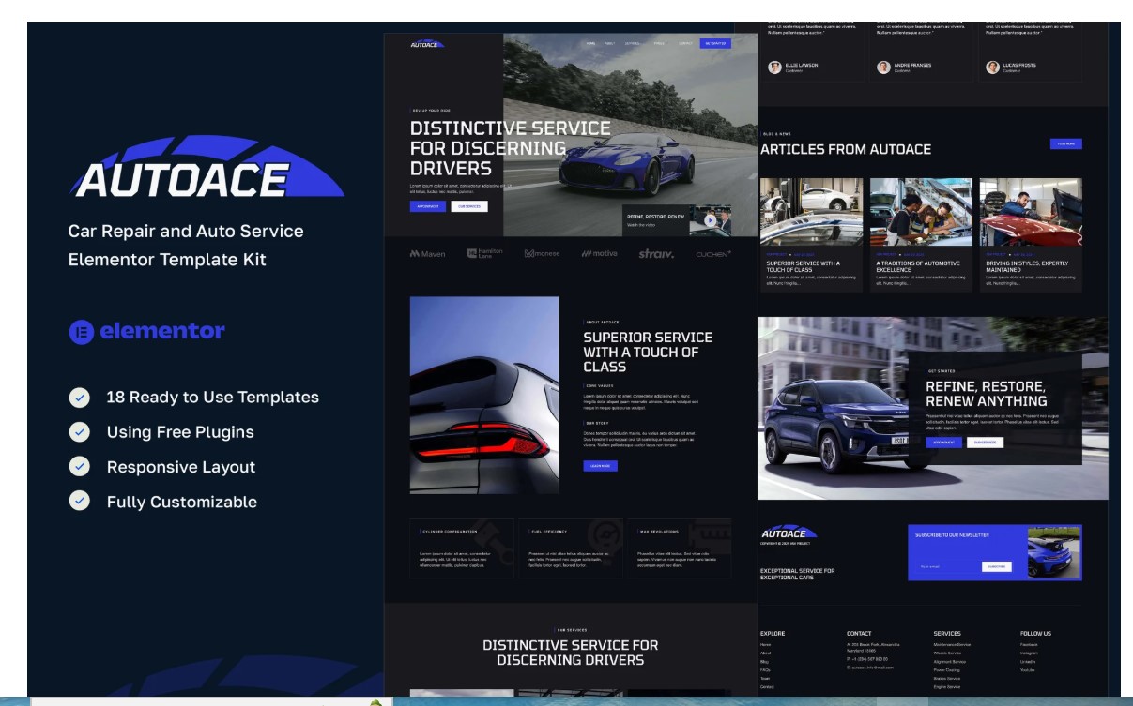Click the Blog link under Explore
Screen dimensions: 1133x706
point(765,662)
